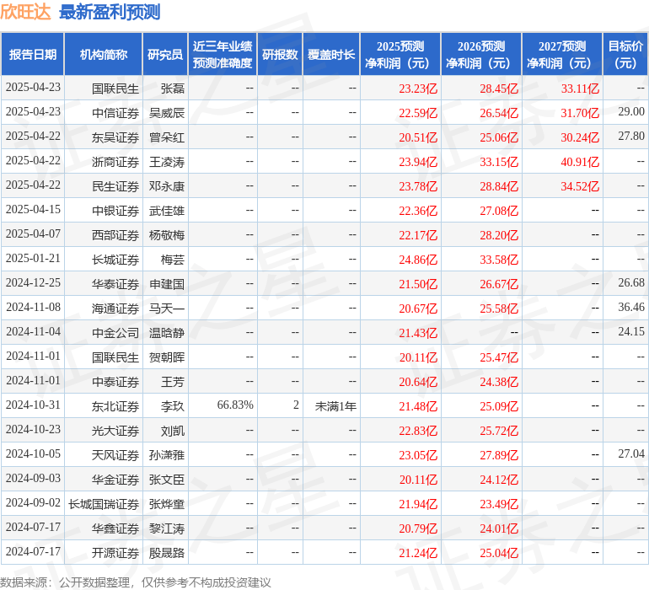Click the 40.91亿 2027 forecast value
This screenshot has height=590, width=649.
580,162
